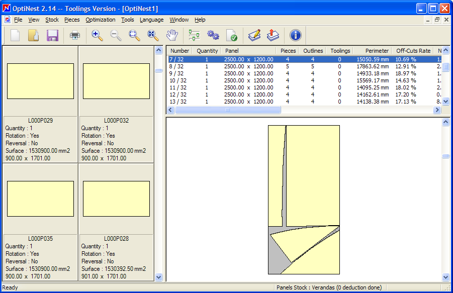Click the document with green checkmark icon
This screenshot has width=453, height=293.
[232, 36]
